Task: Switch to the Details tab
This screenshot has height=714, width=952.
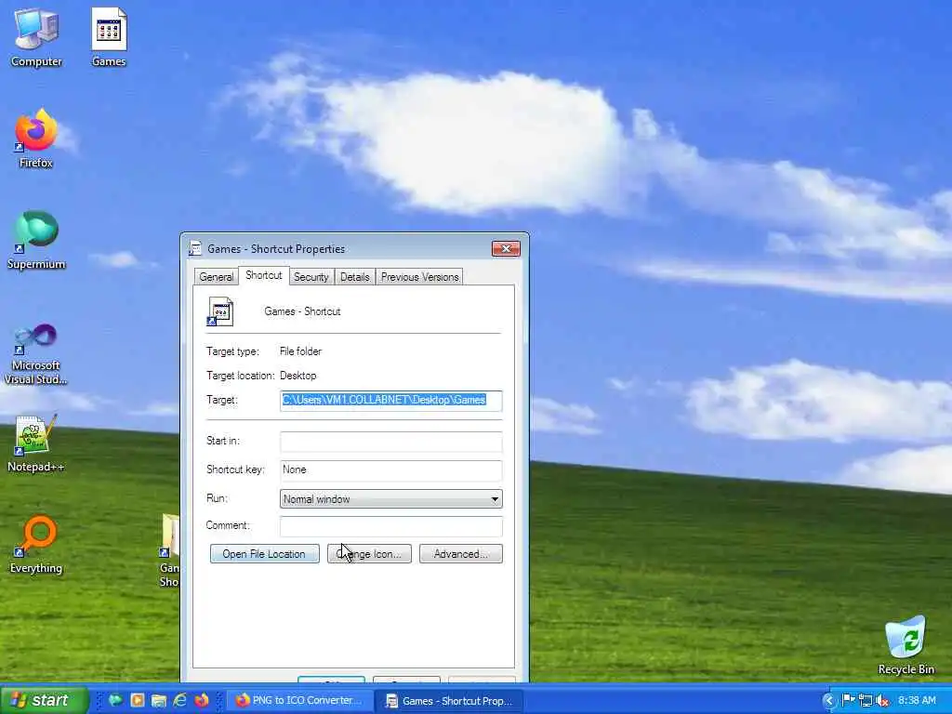Action: point(354,277)
